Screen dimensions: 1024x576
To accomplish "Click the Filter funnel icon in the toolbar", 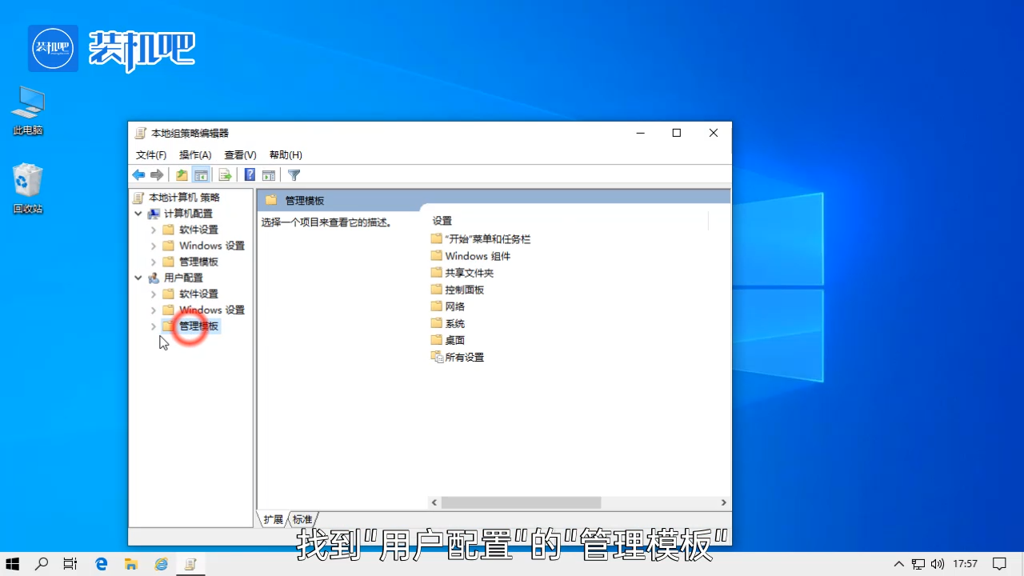I will pyautogui.click(x=294, y=175).
